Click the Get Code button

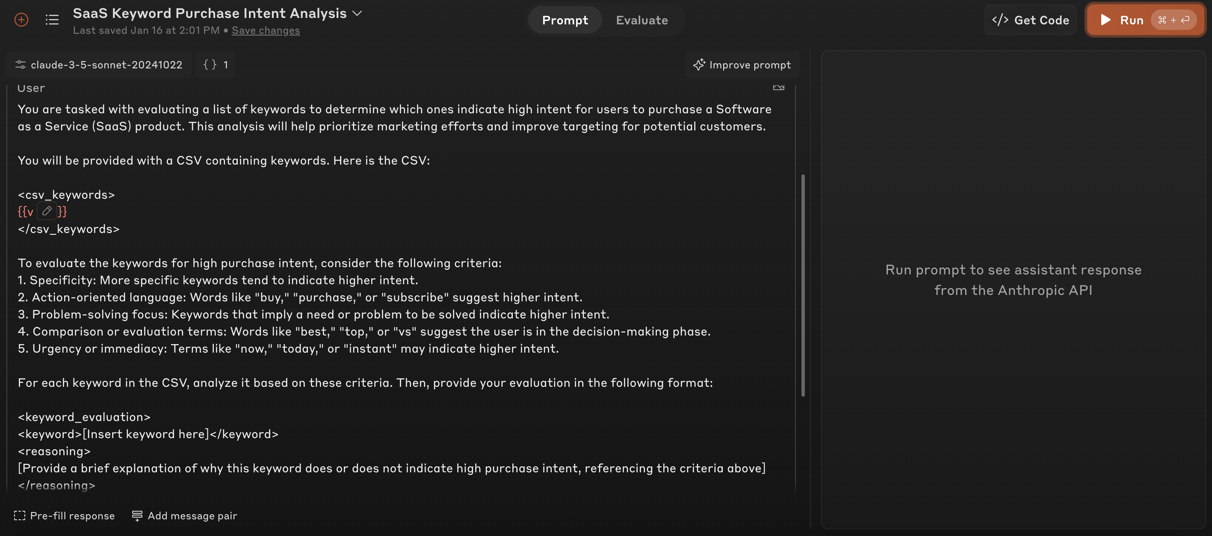[x=1030, y=20]
